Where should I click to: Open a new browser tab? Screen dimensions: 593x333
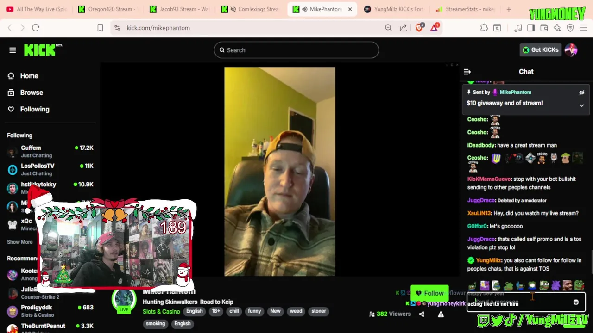(509, 9)
